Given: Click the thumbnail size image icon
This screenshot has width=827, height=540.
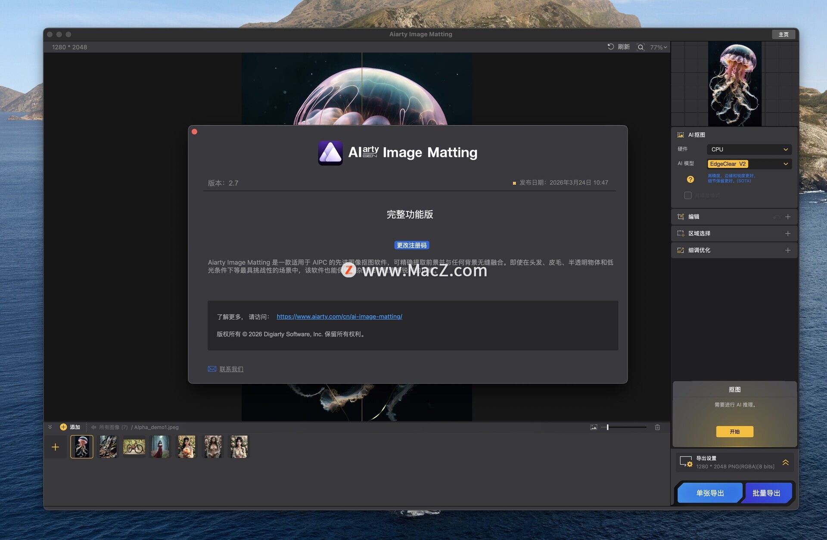Looking at the screenshot, I should [594, 427].
